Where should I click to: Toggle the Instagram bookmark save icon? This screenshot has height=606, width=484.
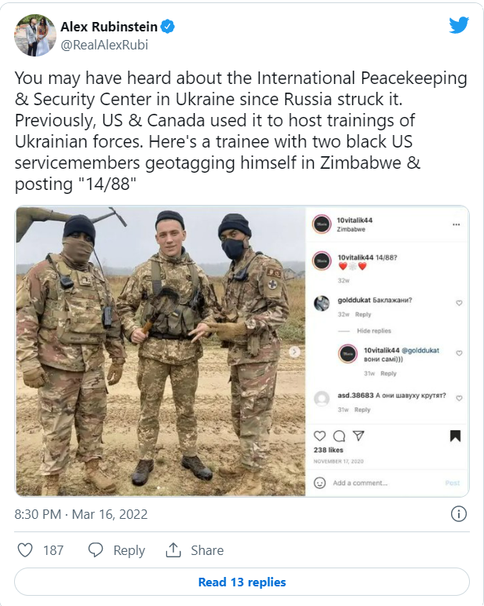coord(456,436)
